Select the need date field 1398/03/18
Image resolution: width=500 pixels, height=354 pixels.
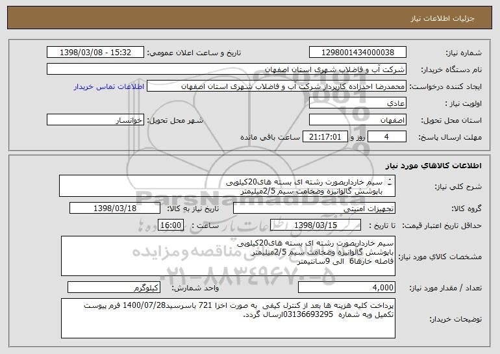coord(115,209)
